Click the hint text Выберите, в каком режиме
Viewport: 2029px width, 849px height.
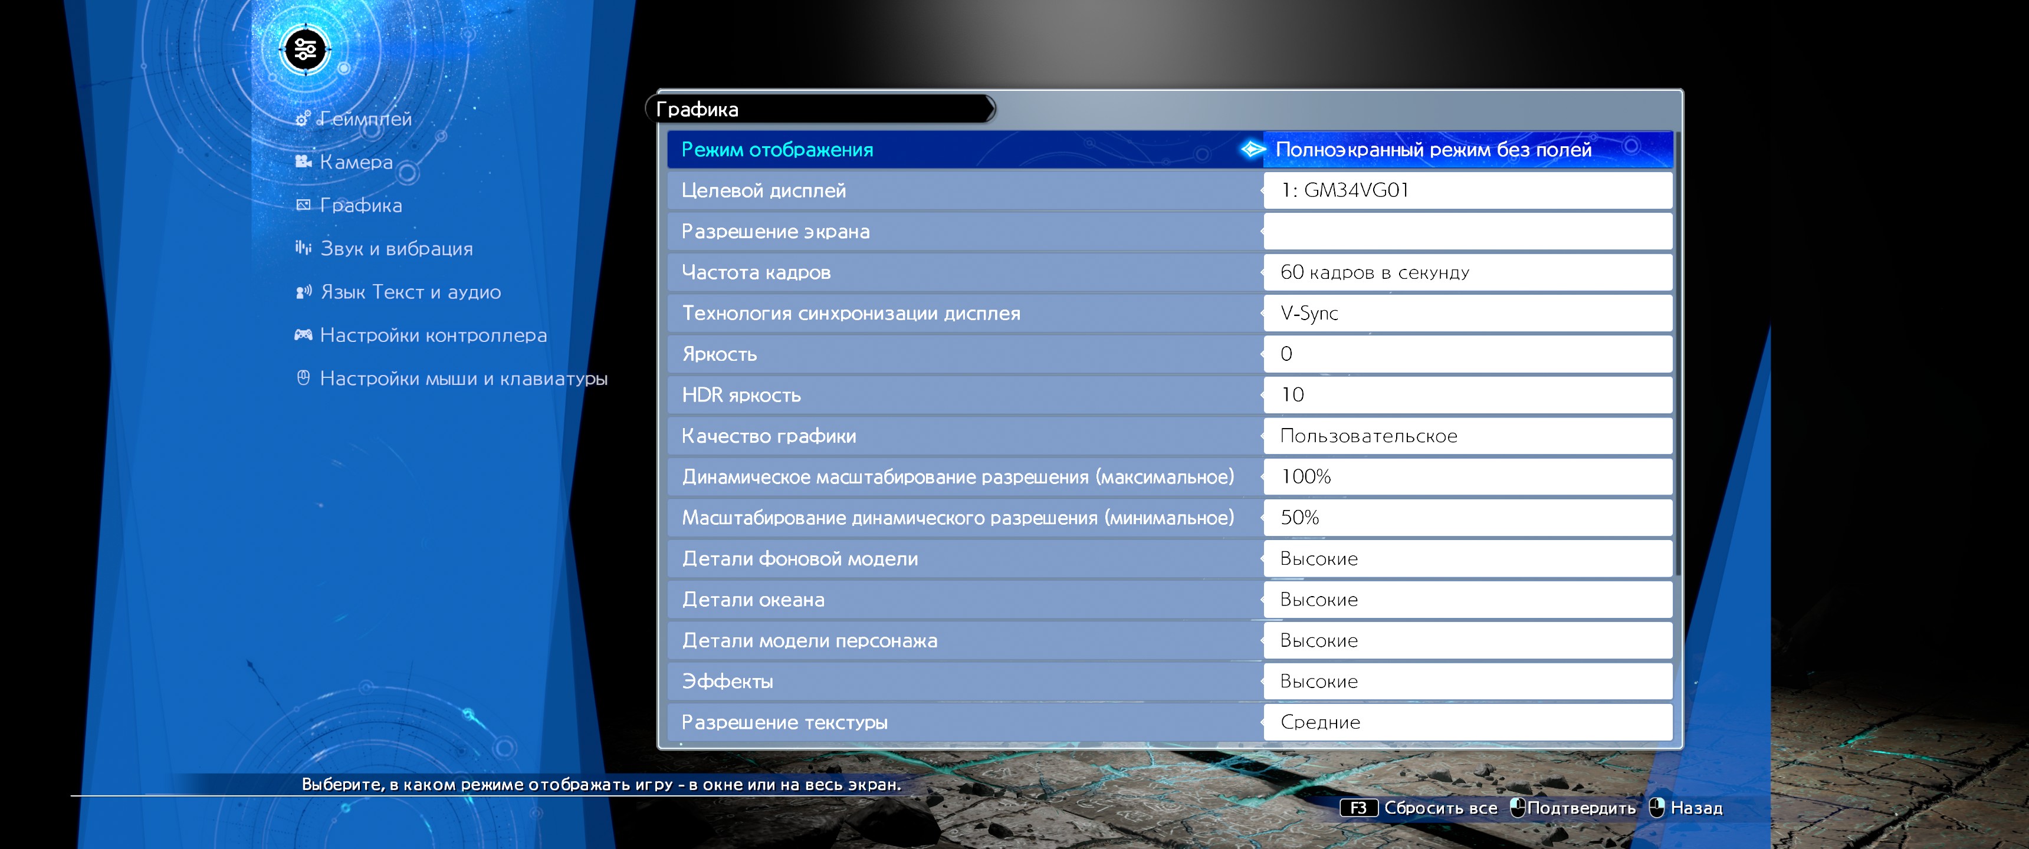[601, 784]
